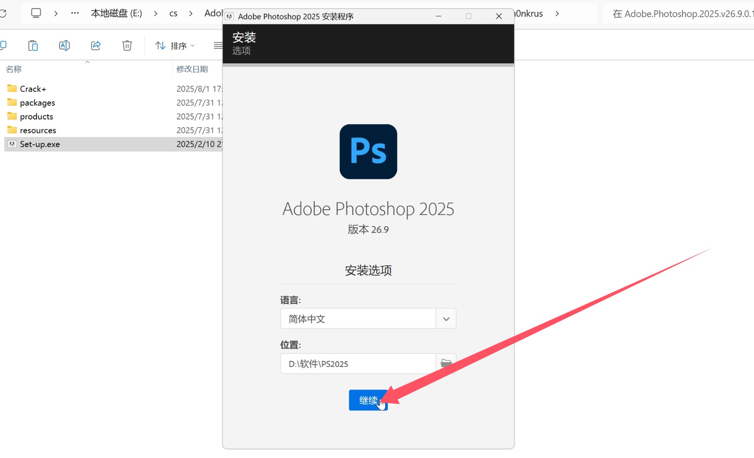
Task: Click the This PC monitor icon in address bar
Action: click(36, 13)
